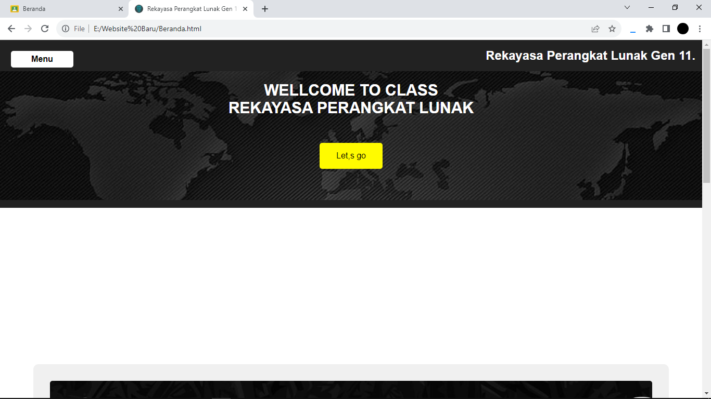Click the WELLCOME TO CLASS heading
The height and width of the screenshot is (399, 711).
coord(351,90)
